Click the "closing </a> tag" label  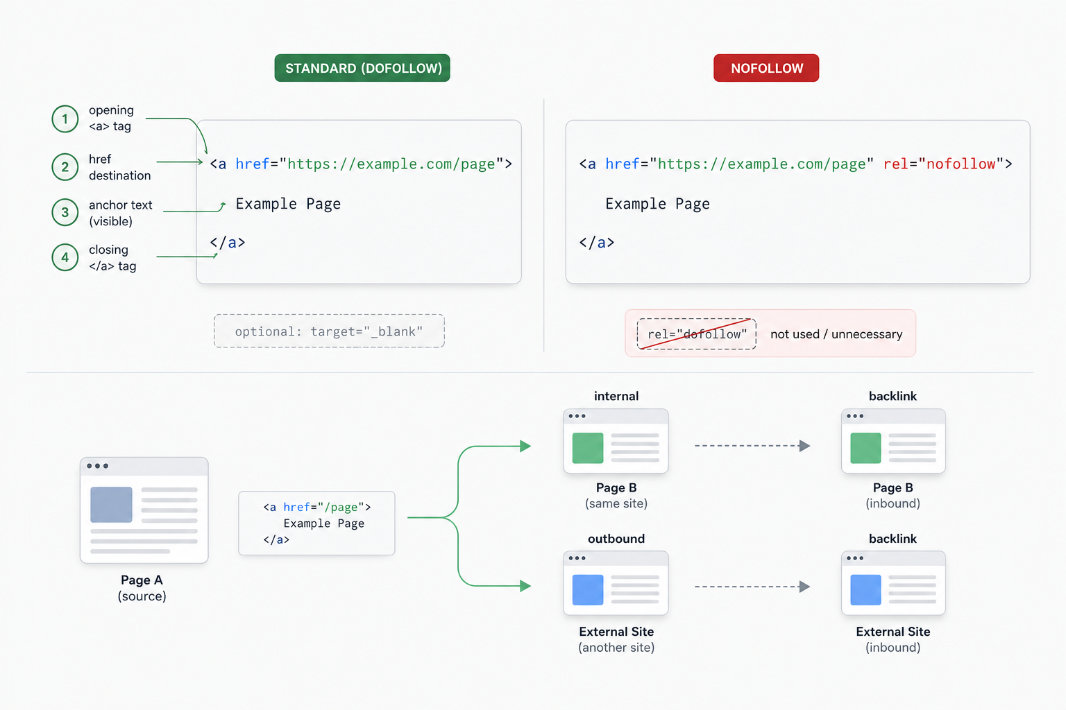point(112,257)
